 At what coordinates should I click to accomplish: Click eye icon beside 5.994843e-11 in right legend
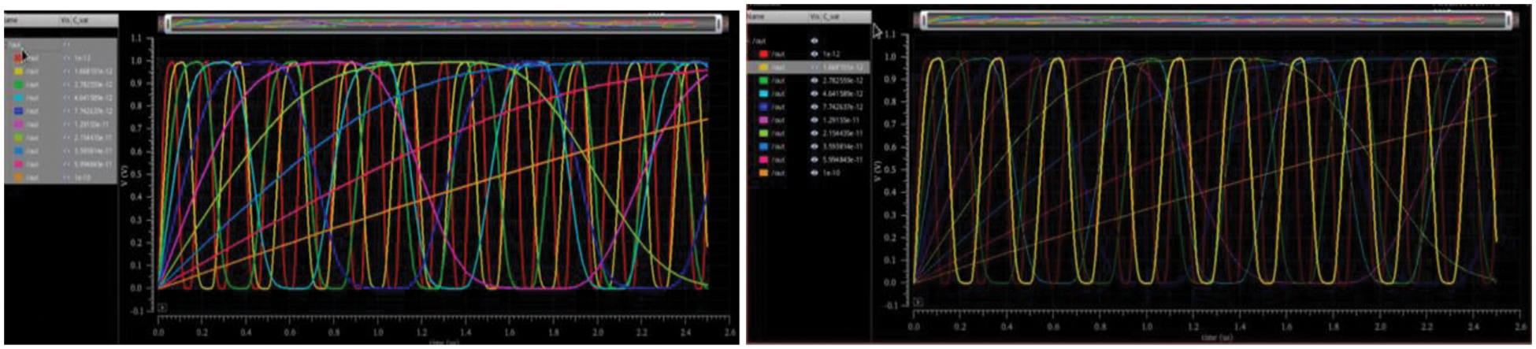coord(814,159)
